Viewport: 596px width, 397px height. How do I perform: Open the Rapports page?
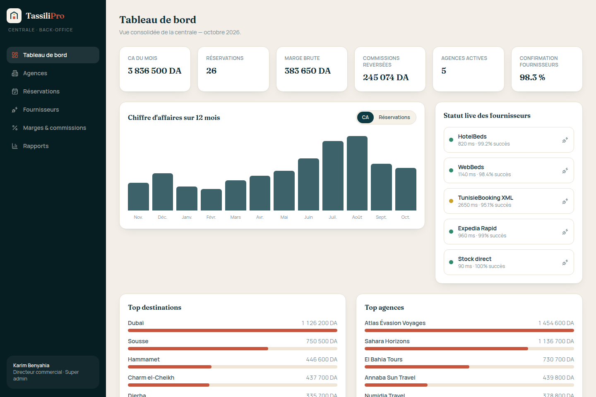coord(53,146)
